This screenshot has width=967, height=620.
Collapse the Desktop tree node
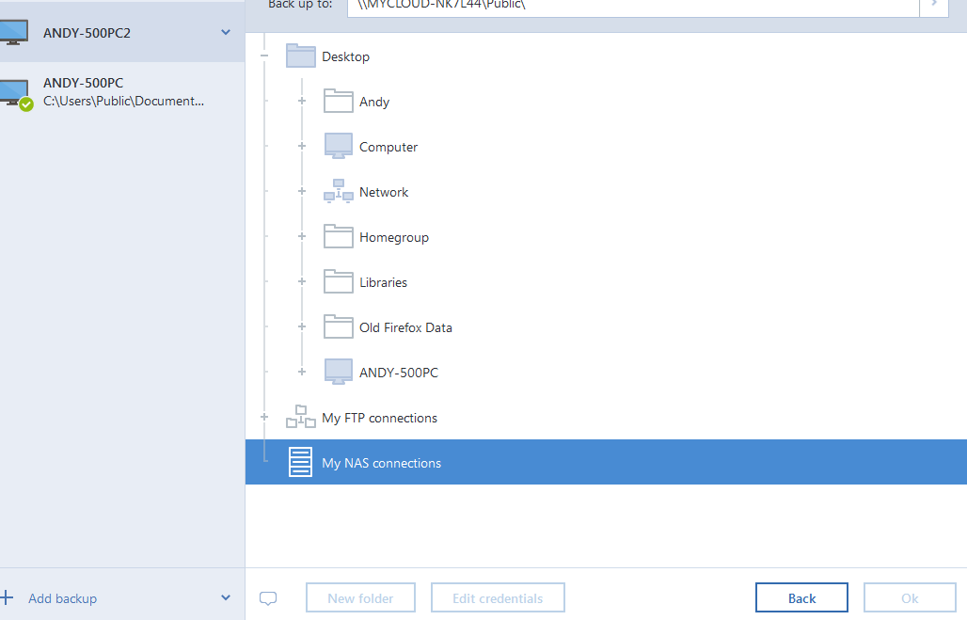264,56
